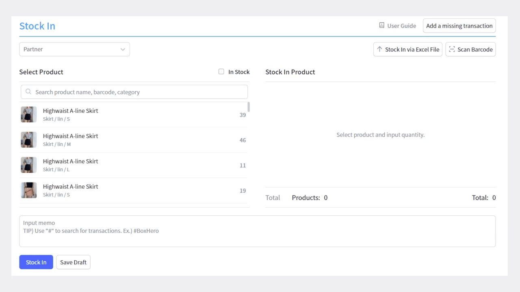Click the Save Draft button
This screenshot has width=520, height=292.
click(73, 262)
